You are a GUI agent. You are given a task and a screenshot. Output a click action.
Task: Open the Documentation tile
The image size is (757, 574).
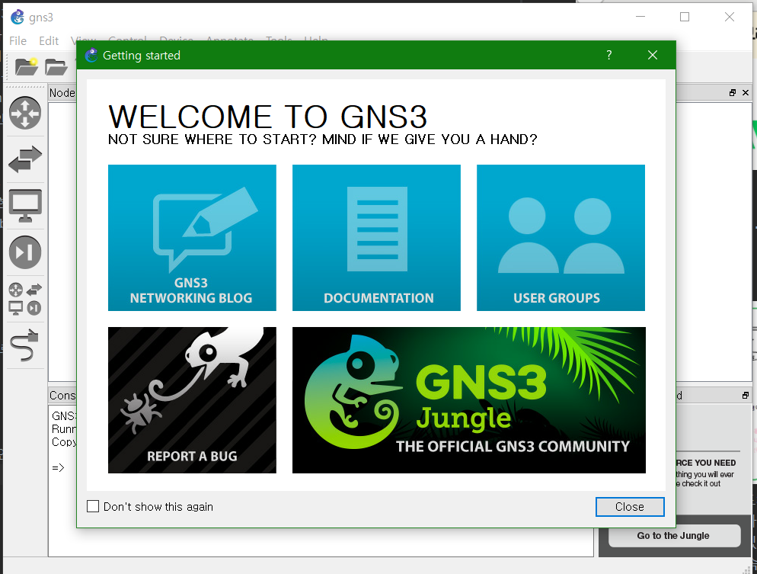coord(376,238)
